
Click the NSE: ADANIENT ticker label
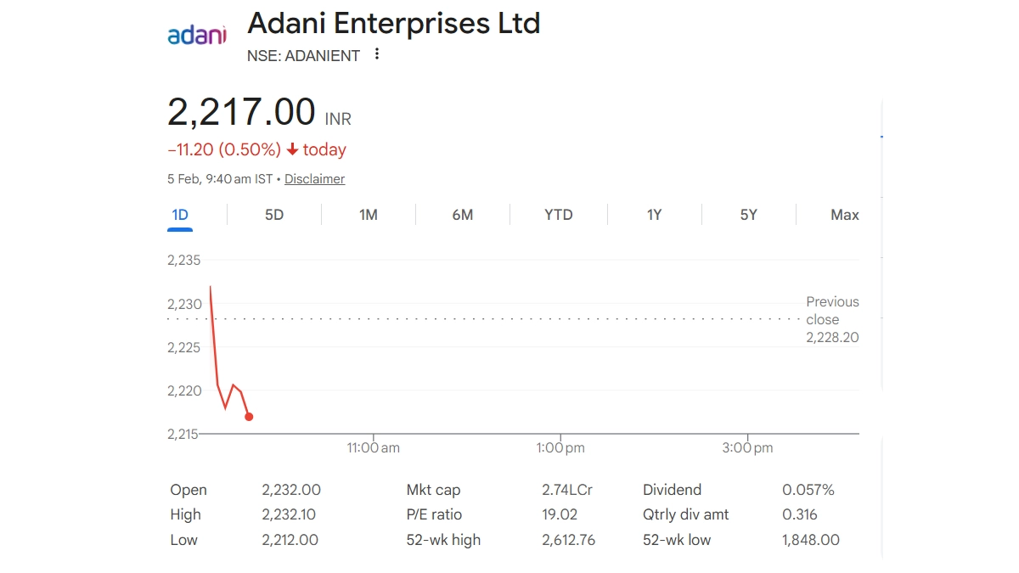tap(303, 56)
